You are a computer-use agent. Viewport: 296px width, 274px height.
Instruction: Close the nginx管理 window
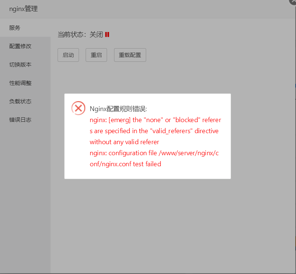click(293, 1)
